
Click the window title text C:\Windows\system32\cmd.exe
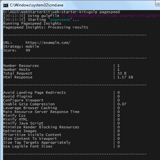[36, 5]
